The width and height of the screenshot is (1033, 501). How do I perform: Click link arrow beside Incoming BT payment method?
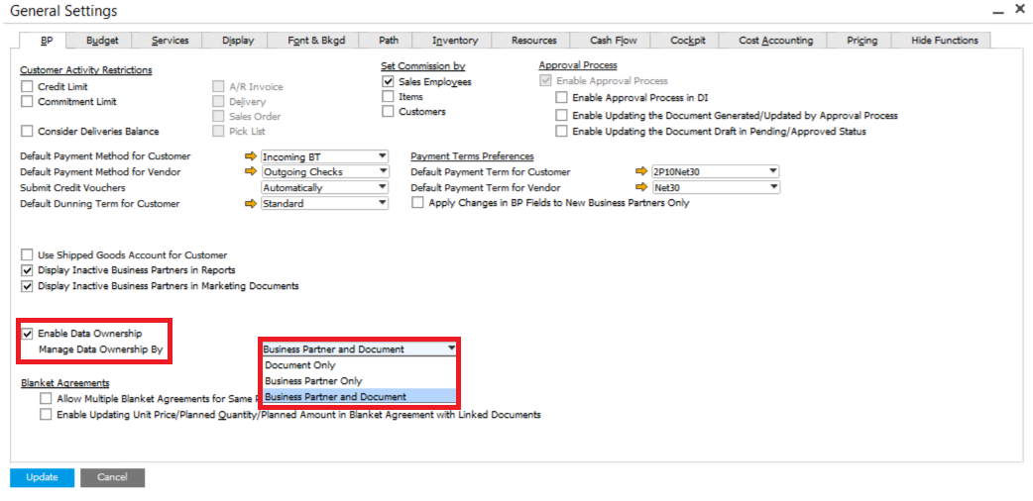coord(250,156)
